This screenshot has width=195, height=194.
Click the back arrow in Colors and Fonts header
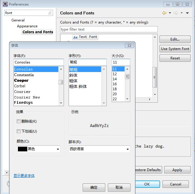tap(164, 13)
